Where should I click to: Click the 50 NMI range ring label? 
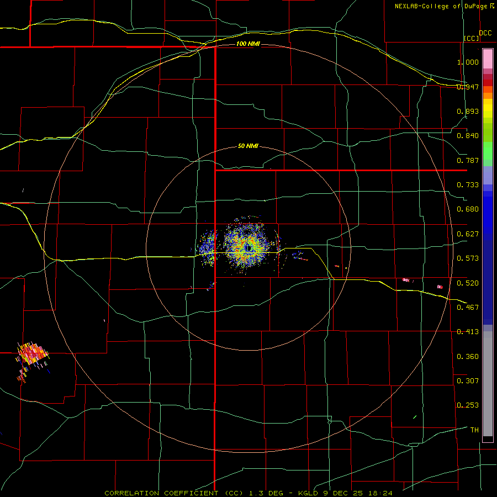(x=248, y=146)
